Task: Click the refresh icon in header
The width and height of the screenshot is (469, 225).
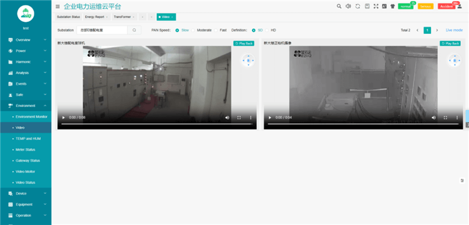Action: pyautogui.click(x=358, y=6)
